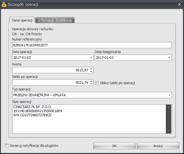Confirm with the OK button
The image size is (184, 154).
114,146
